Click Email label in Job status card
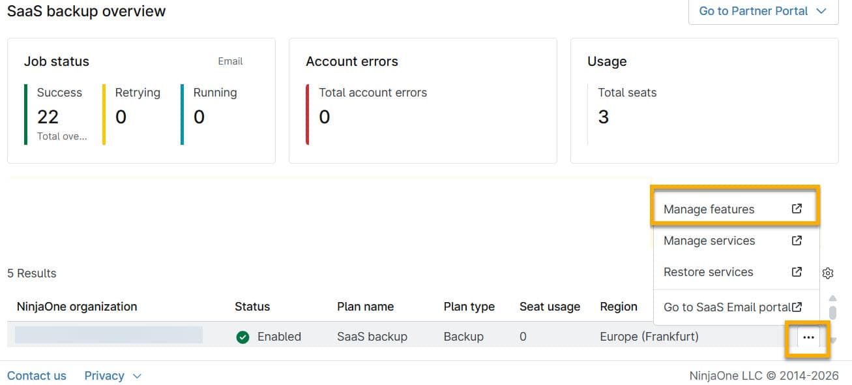 230,61
